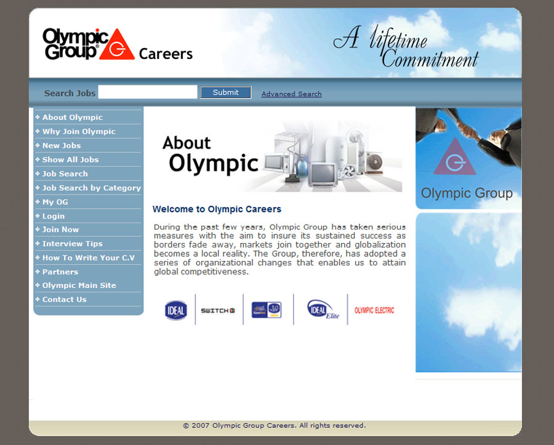Click the Olympic Group Careers logo
The image size is (554, 445).
tap(118, 44)
